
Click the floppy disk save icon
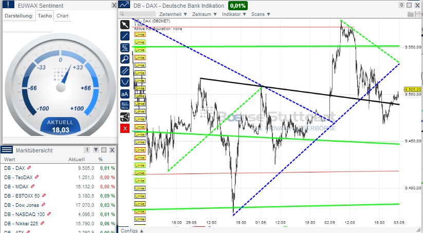(x=418, y=14)
